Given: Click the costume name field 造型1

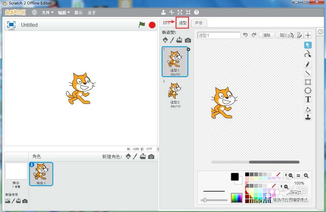Looking at the screenshot, I should tap(219, 35).
